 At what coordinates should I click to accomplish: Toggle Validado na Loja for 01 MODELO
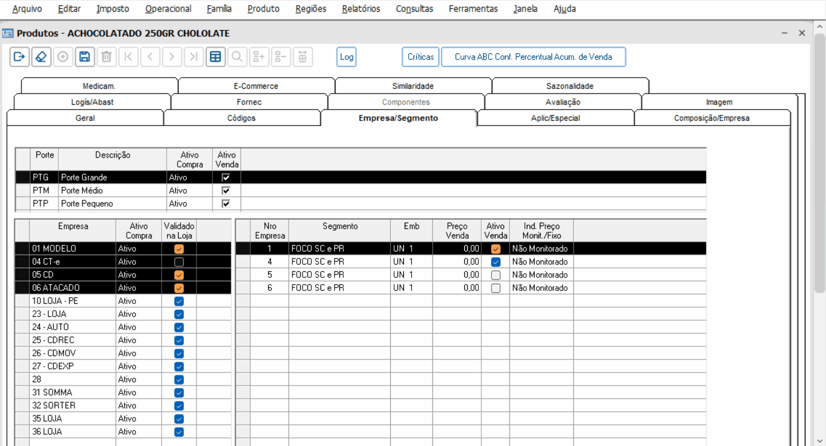179,249
